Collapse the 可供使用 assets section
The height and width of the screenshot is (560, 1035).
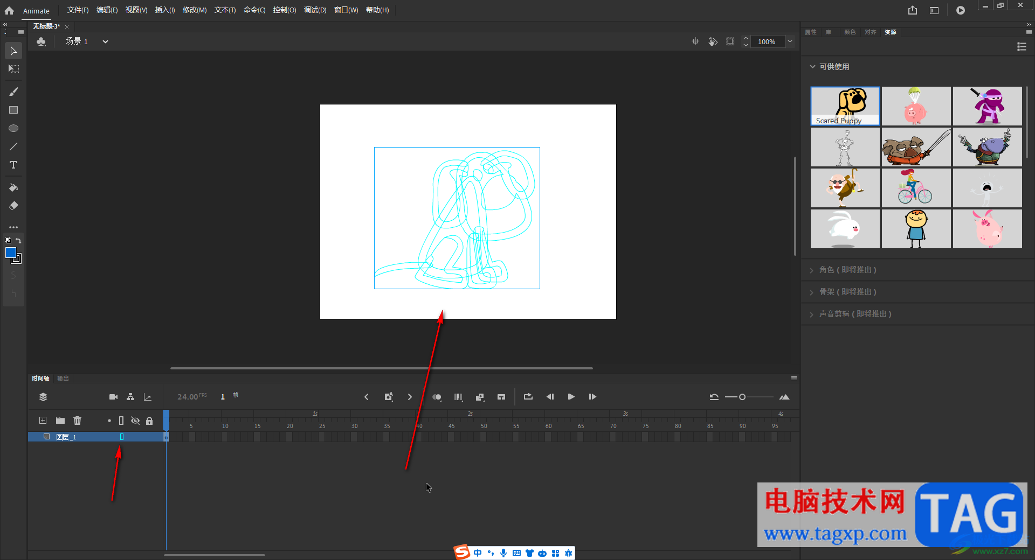(812, 67)
